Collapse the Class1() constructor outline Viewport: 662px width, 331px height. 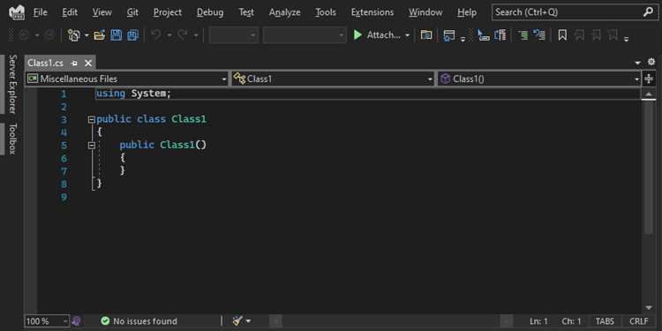point(91,146)
